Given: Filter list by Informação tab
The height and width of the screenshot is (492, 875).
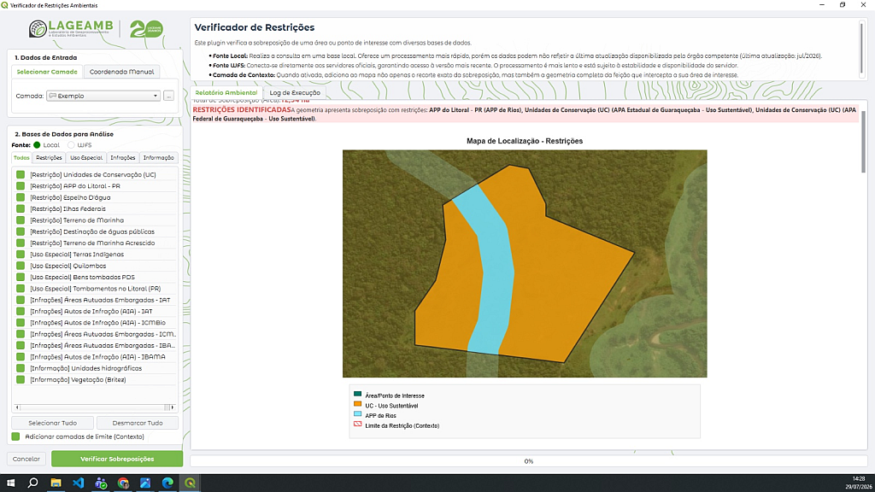Looking at the screenshot, I should (x=158, y=158).
